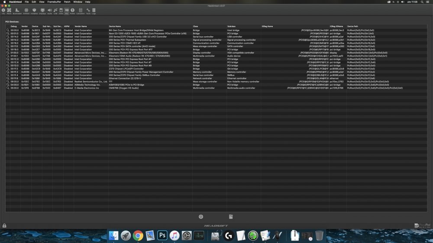Open the Help menu
433x243 pixels.
coord(87,2)
